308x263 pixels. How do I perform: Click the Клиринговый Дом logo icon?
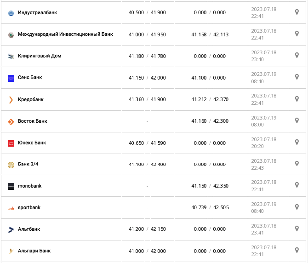tap(11, 57)
